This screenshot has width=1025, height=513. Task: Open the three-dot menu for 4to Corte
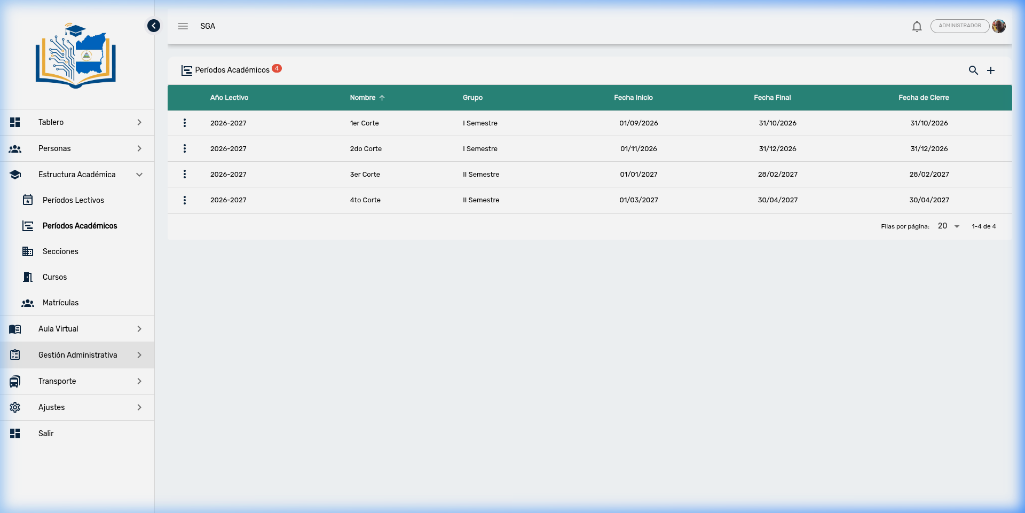(185, 200)
